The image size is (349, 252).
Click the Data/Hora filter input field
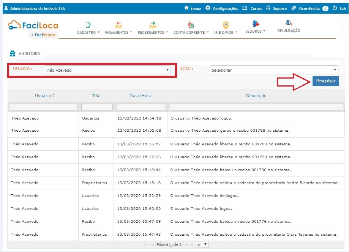pos(141,107)
